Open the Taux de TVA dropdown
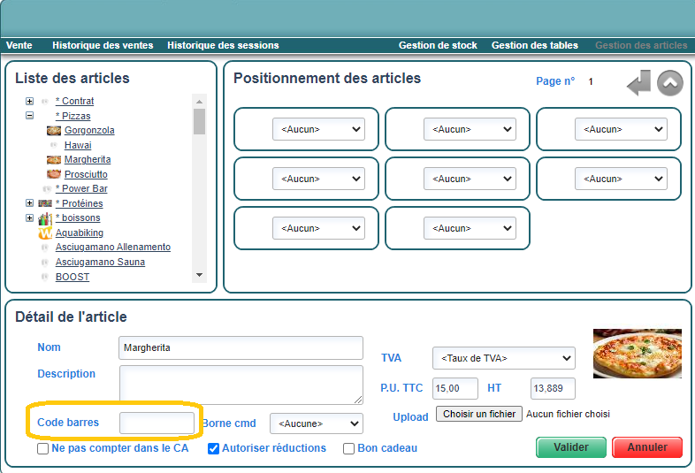 [503, 359]
